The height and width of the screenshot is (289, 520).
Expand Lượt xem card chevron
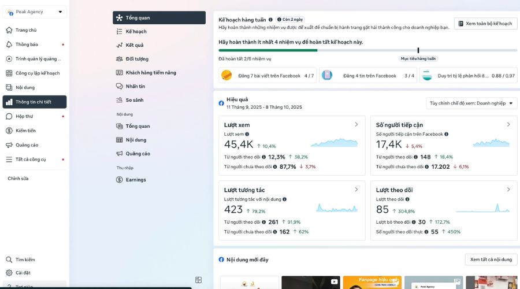pos(356,124)
